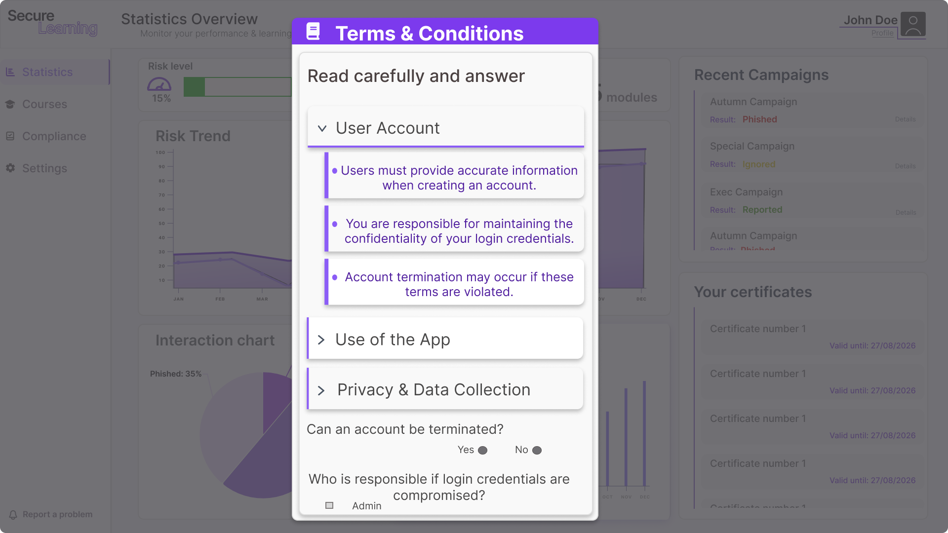The width and height of the screenshot is (948, 533).
Task: Collapse the User Account section
Action: coord(322,128)
